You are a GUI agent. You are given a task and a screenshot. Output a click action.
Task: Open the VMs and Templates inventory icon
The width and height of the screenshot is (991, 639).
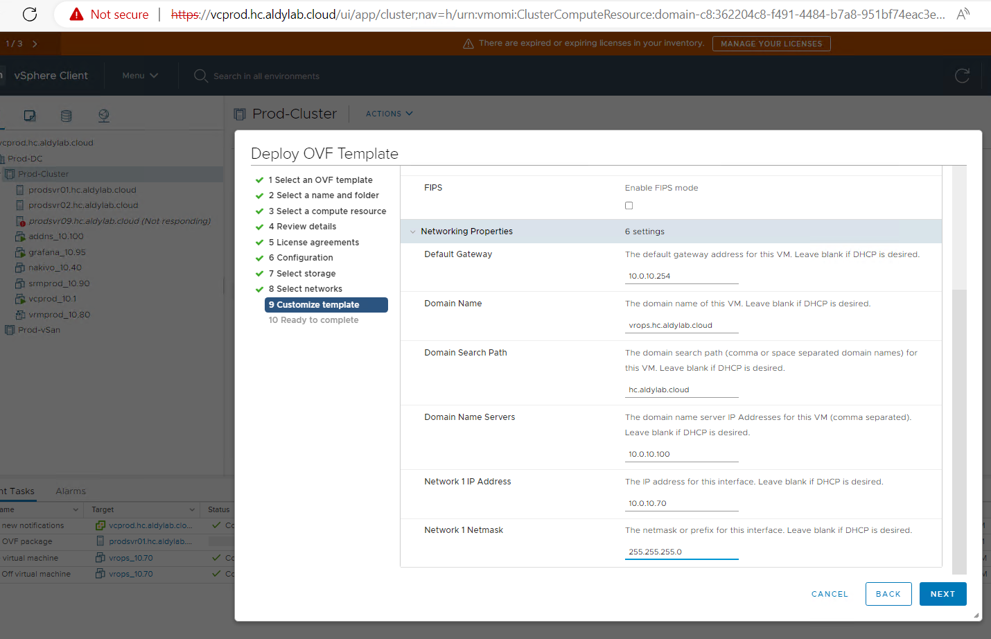pyautogui.click(x=30, y=116)
